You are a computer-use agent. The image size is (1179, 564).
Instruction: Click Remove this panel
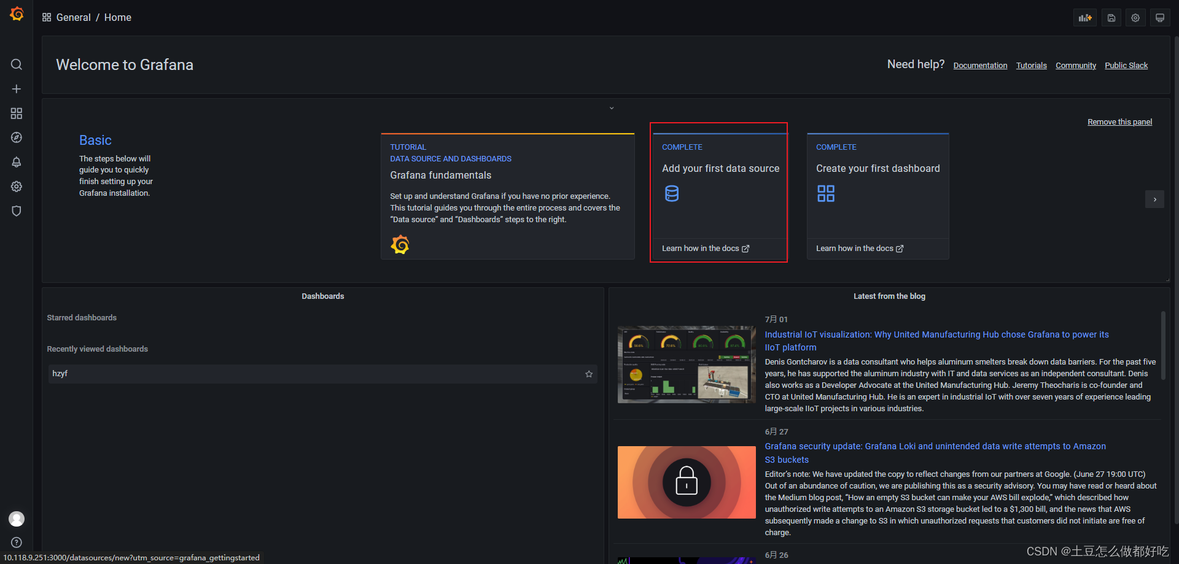(x=1119, y=122)
